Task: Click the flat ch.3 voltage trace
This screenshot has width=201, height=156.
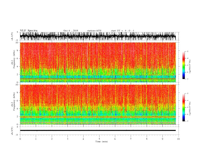Action: [98, 131]
